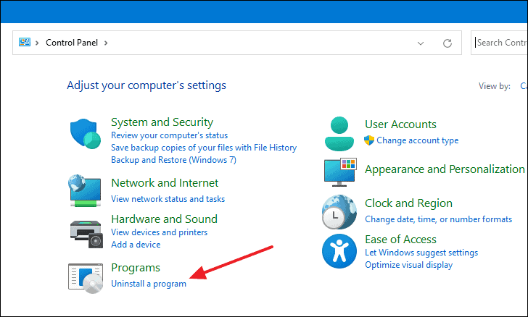528x317 pixels.
Task: Open the Network and Internet globe monitor icon
Action: coord(85,190)
